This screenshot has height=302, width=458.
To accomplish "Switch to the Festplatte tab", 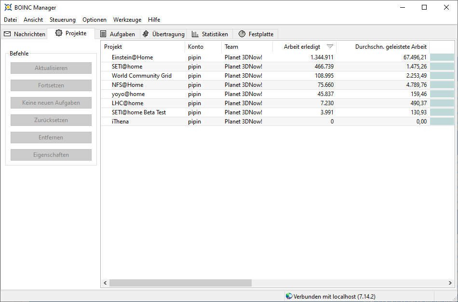I will pyautogui.click(x=256, y=34).
